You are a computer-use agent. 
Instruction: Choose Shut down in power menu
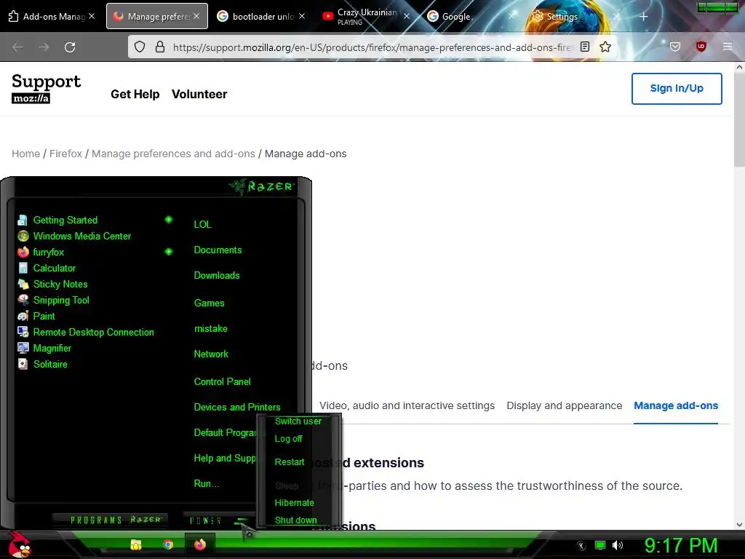coord(295,520)
